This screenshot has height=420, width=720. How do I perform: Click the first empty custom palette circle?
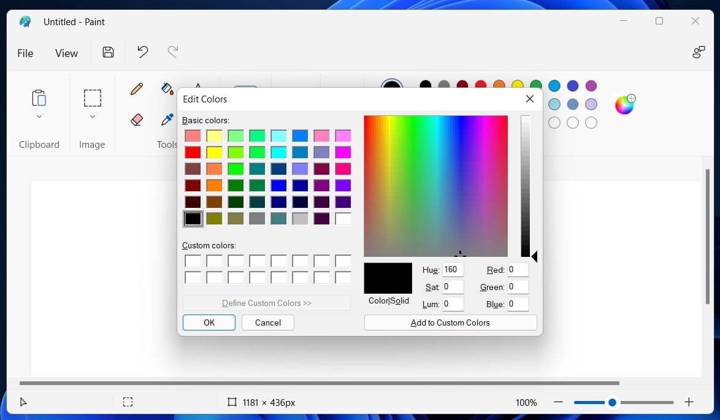point(554,123)
